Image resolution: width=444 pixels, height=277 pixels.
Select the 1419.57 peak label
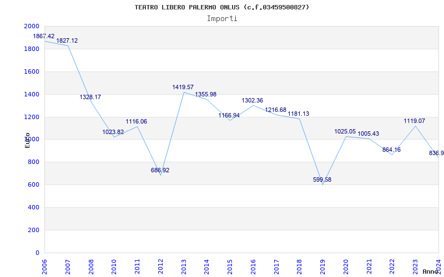pos(183,87)
